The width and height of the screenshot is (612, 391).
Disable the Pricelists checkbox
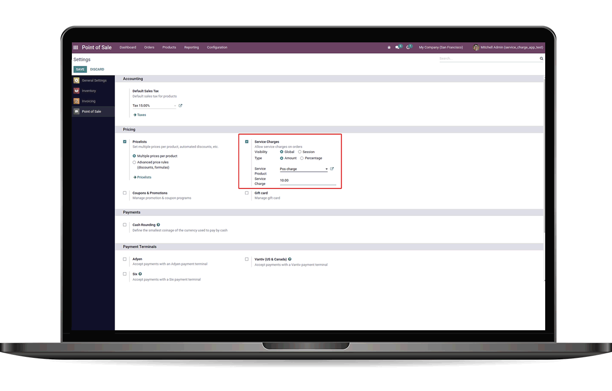(124, 141)
